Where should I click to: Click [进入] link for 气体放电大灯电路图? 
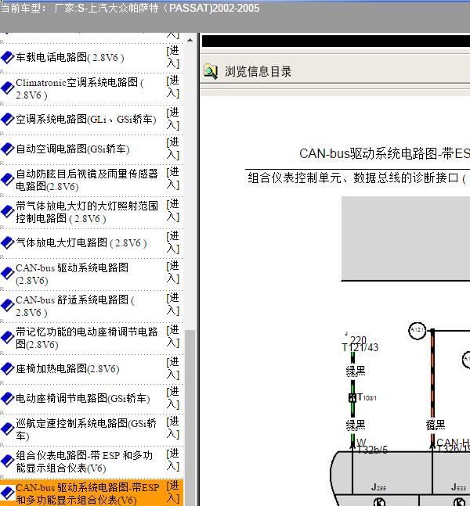click(x=173, y=242)
